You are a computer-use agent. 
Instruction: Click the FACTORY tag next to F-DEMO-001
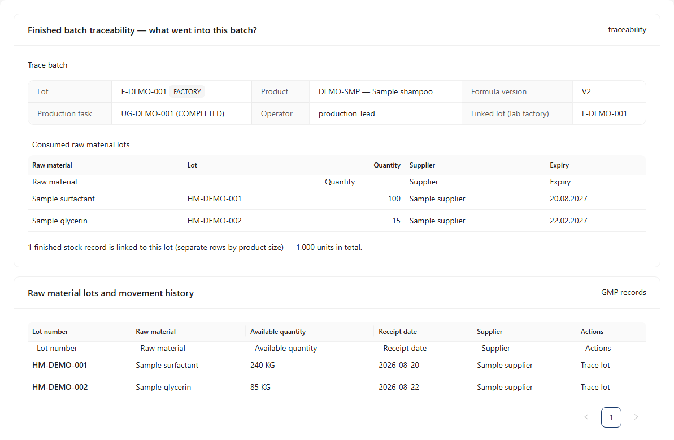click(187, 92)
